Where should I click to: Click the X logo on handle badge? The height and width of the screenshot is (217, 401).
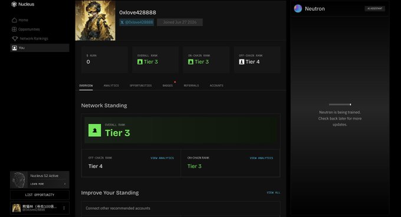point(122,22)
